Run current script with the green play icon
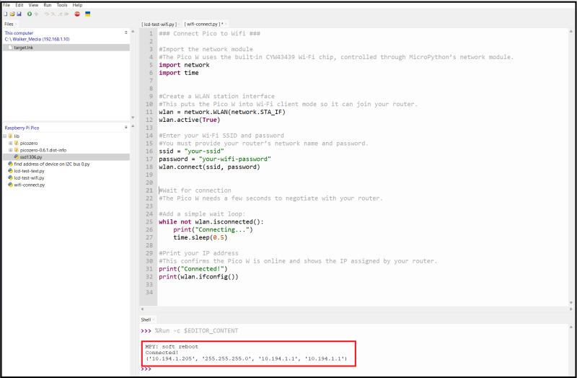This screenshot has height=378, width=577. [30, 14]
